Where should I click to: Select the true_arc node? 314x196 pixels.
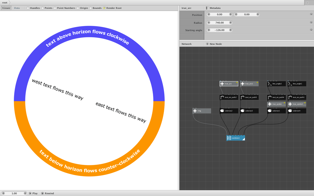coord(229,84)
